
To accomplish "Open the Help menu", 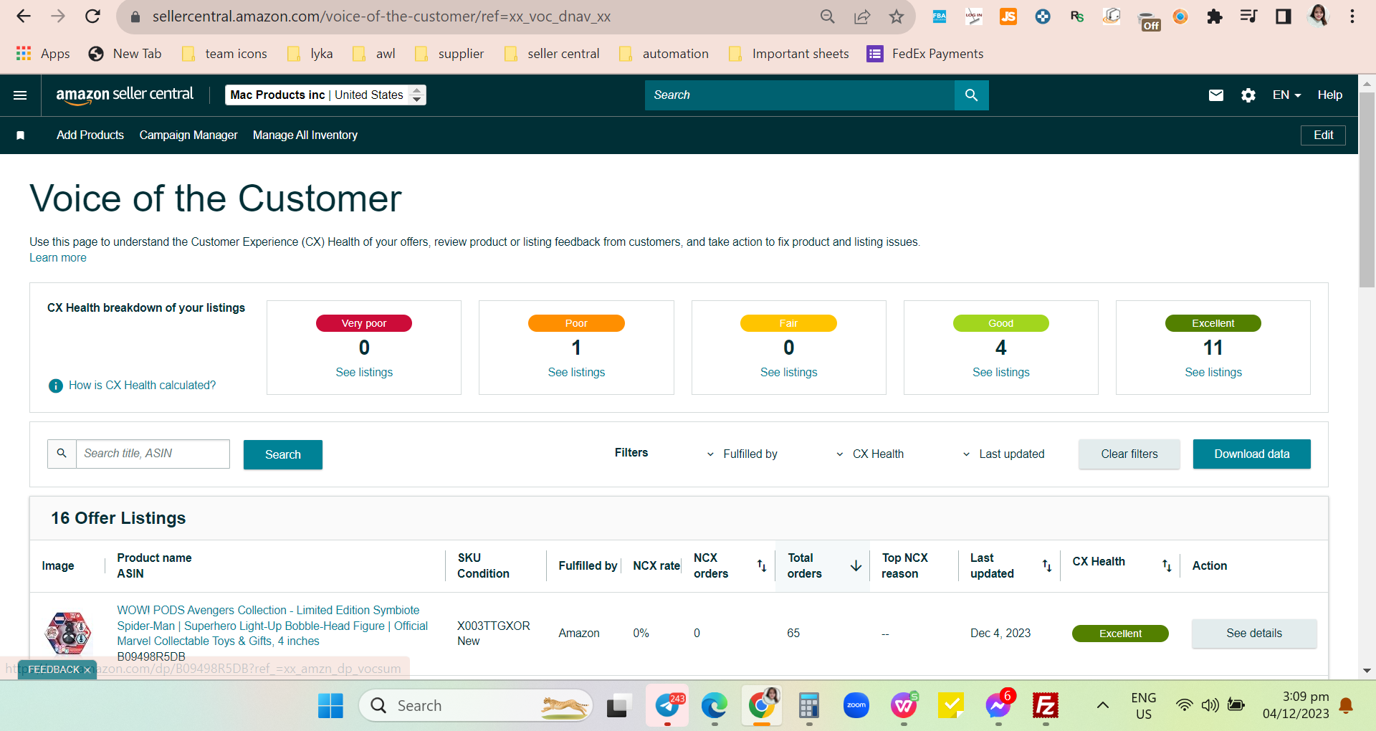I will [x=1329, y=95].
